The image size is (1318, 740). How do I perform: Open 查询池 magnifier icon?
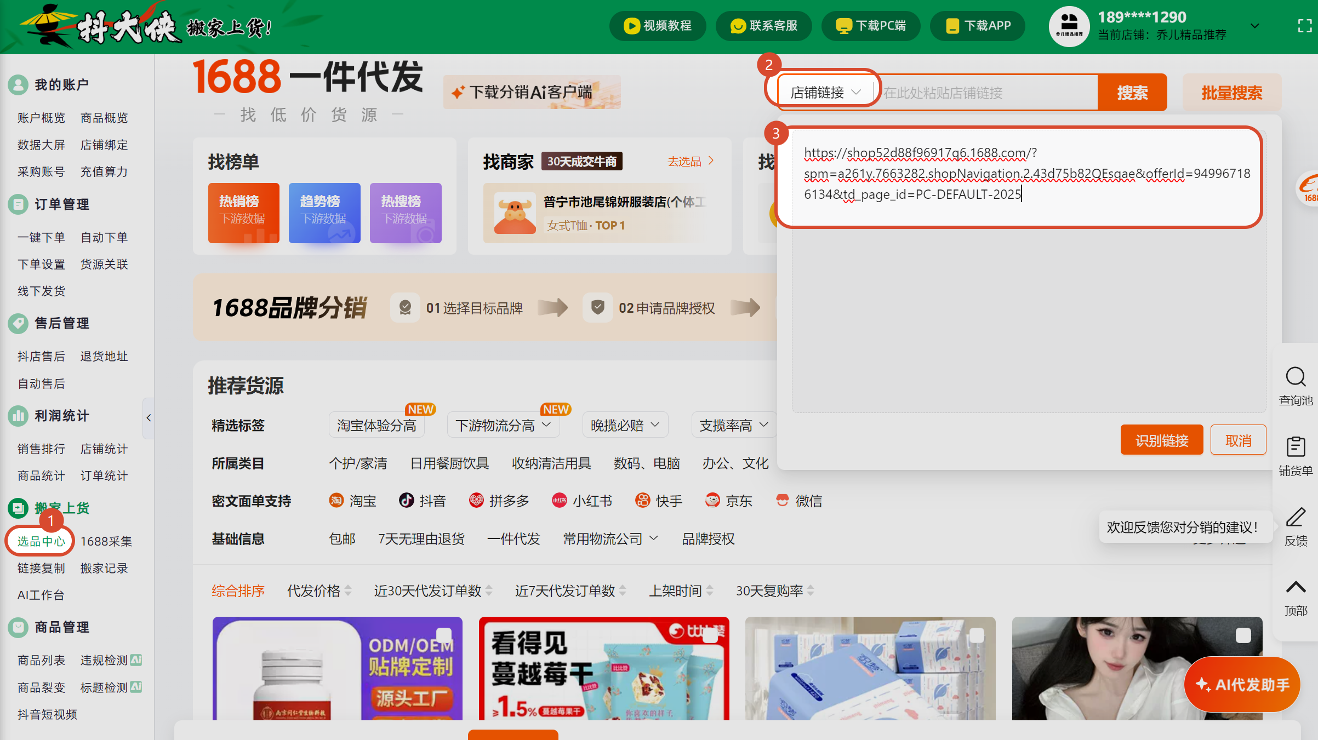(1296, 377)
